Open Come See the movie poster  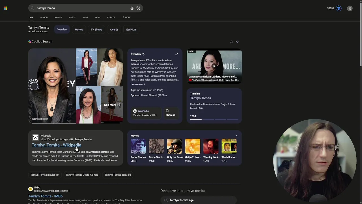pyautogui.click(x=156, y=146)
